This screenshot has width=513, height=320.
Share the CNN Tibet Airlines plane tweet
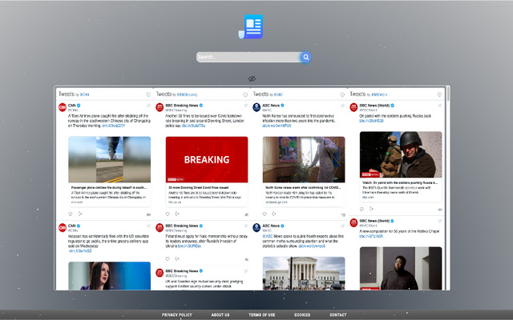pos(80,214)
